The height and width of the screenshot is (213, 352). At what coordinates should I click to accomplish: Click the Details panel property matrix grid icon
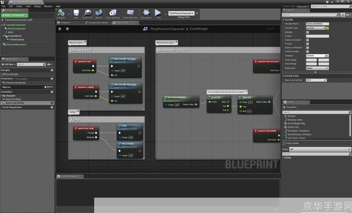(x=343, y=15)
